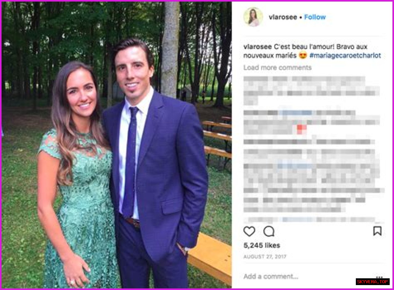Like the post with the heart icon

coord(249,231)
